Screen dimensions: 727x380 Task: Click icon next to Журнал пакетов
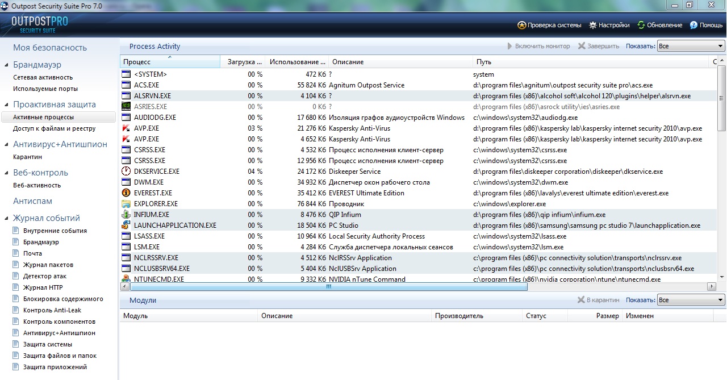pyautogui.click(x=16, y=265)
